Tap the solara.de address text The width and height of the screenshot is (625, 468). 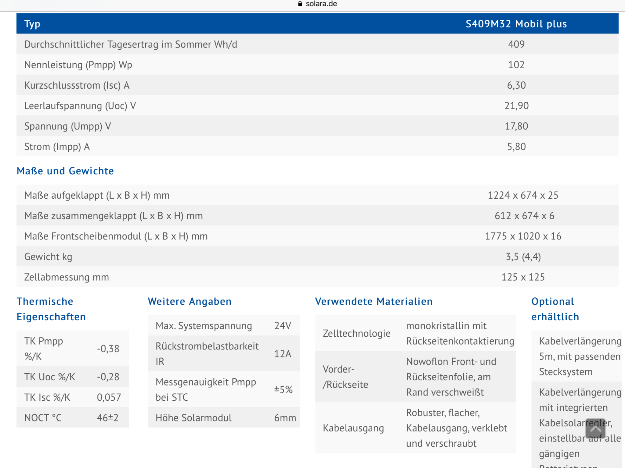point(321,4)
